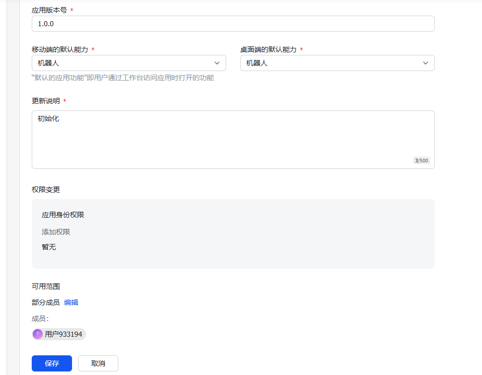The image size is (482, 375).
Task: Click the purple avatar icon of 用户933194
Action: coord(38,334)
